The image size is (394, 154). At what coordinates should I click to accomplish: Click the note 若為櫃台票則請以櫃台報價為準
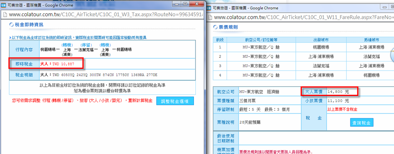pyautogui.click(x=102, y=91)
